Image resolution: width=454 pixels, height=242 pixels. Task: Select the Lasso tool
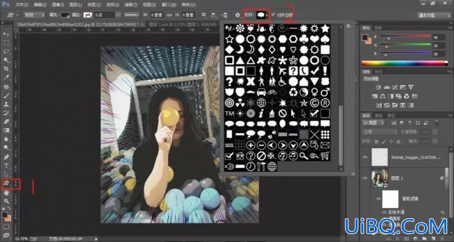(6, 51)
